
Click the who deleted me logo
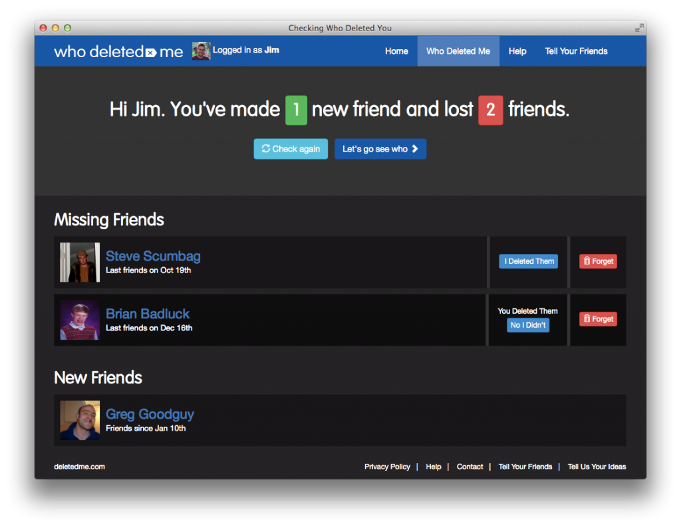point(118,52)
